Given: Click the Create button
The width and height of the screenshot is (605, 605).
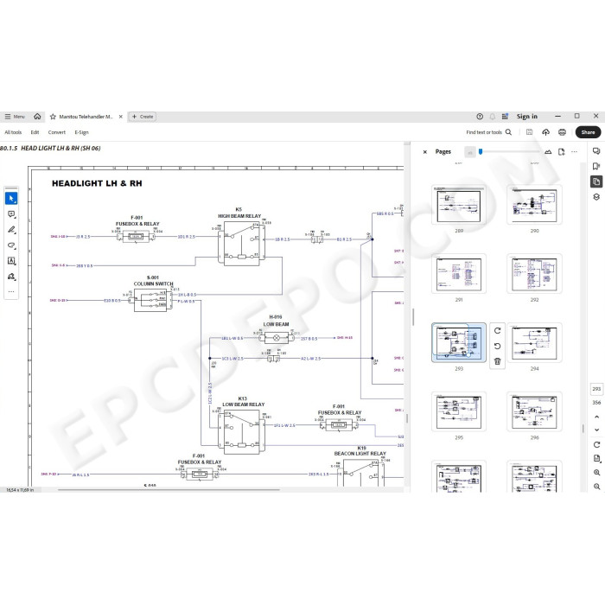Looking at the screenshot, I should [143, 117].
